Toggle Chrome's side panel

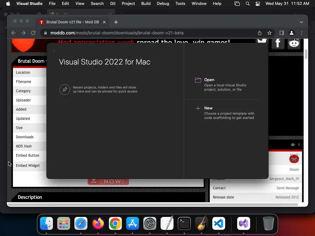pyautogui.click(x=282, y=33)
